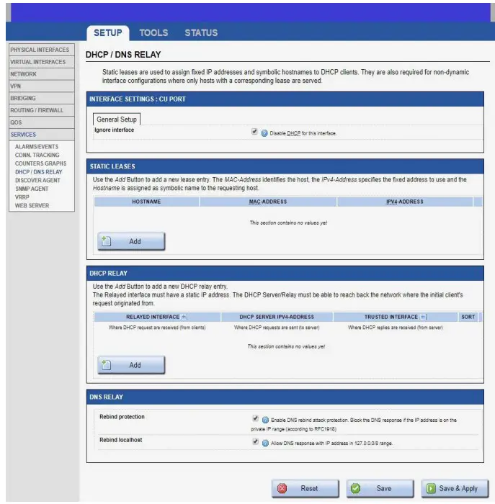495x504 pixels.
Task: Add a new DHCP relay entry
Action: pyautogui.click(x=131, y=365)
